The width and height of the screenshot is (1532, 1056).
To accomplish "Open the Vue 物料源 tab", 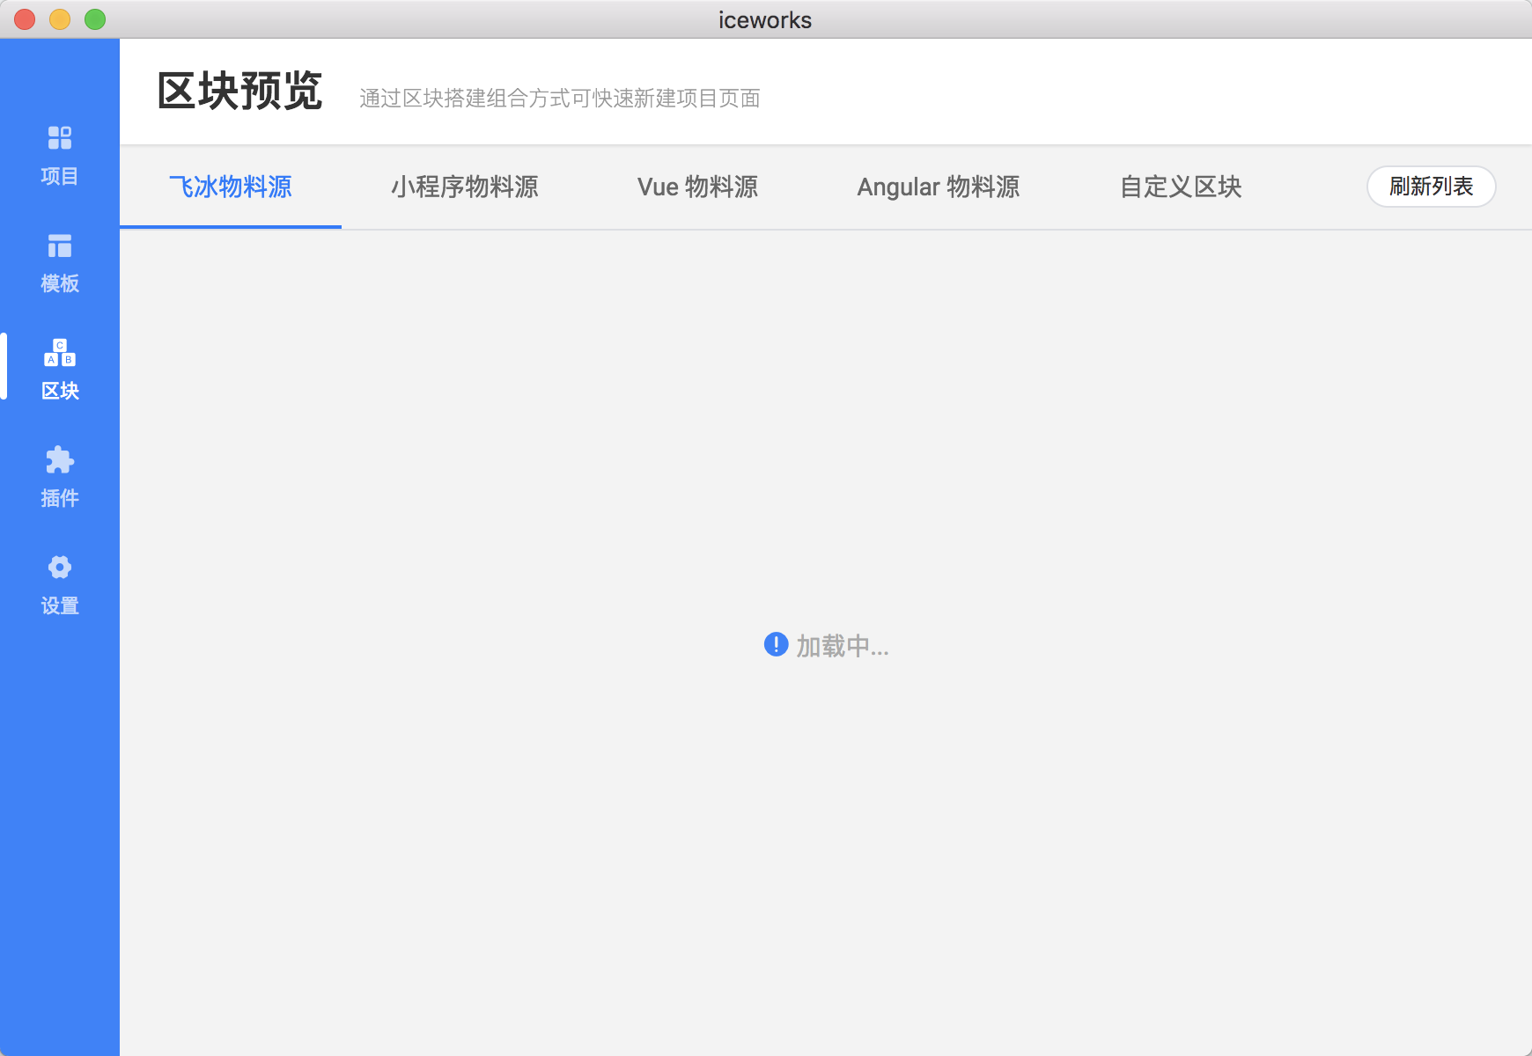I will pyautogui.click(x=697, y=187).
